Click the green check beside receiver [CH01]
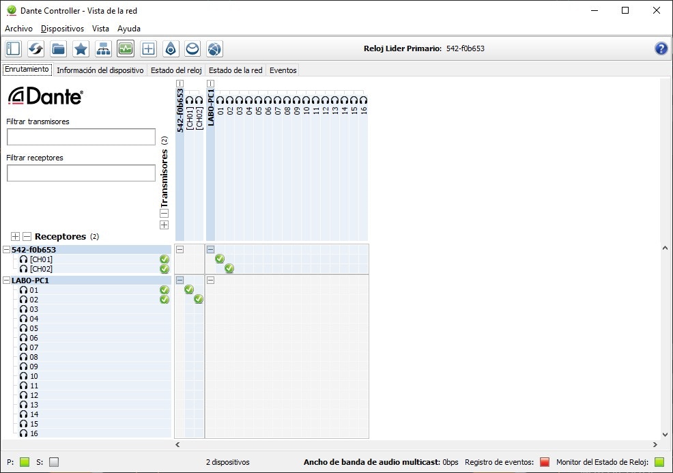The image size is (673, 473). [x=164, y=259]
